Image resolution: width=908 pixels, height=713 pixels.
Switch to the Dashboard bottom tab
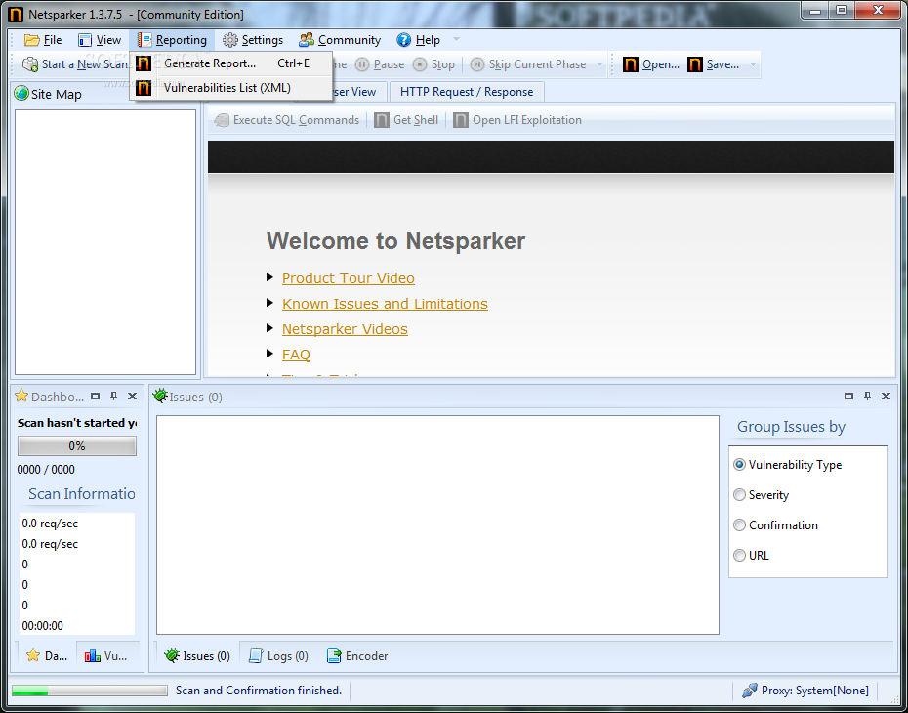[x=47, y=655]
